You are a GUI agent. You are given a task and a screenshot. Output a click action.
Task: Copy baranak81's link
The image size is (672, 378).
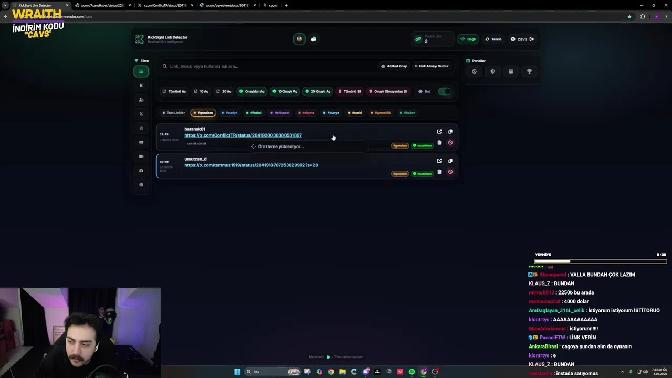click(450, 132)
